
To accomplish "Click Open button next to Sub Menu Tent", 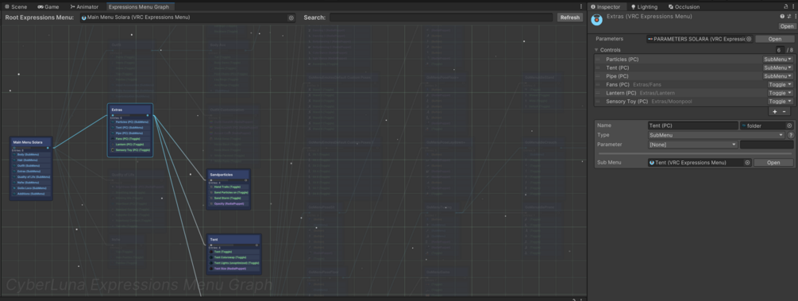I will coord(773,163).
